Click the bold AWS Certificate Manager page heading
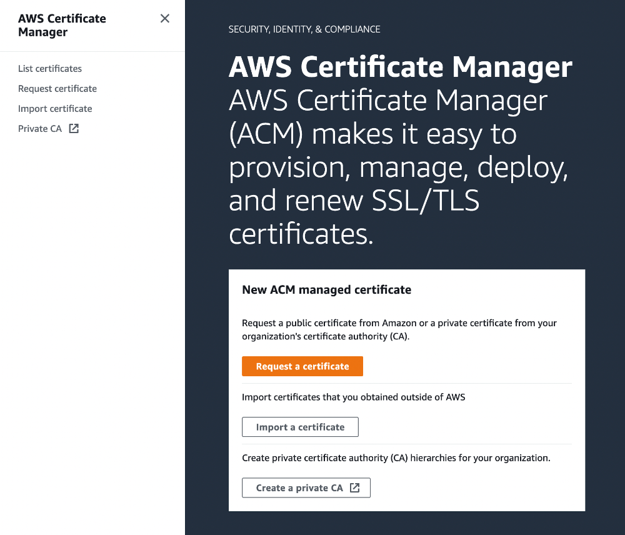The image size is (625, 535). (400, 67)
